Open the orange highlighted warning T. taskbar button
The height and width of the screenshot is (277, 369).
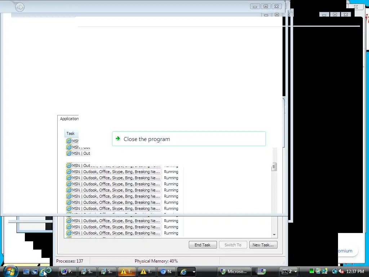click(126, 272)
